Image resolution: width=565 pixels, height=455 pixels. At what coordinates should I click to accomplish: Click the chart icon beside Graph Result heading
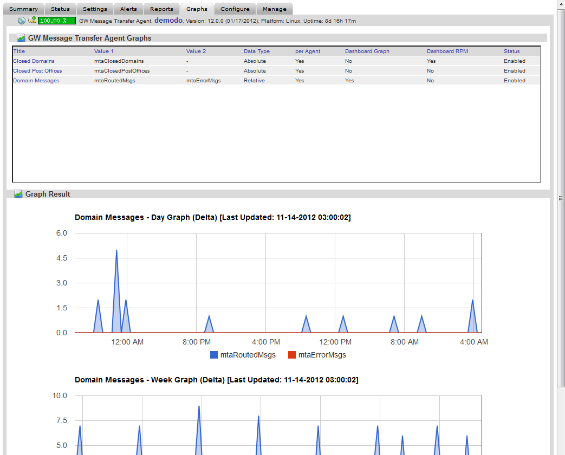[x=18, y=194]
